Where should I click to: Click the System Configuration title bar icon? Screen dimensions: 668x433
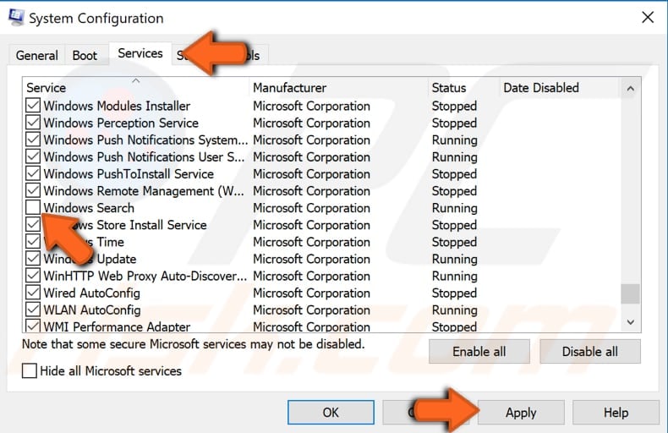pyautogui.click(x=16, y=18)
